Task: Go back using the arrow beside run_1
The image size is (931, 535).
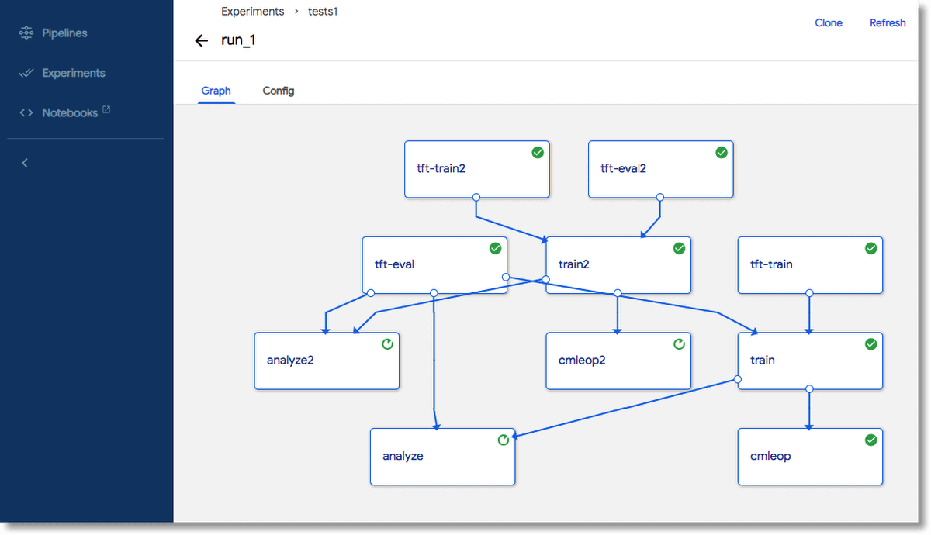Action: coord(202,41)
